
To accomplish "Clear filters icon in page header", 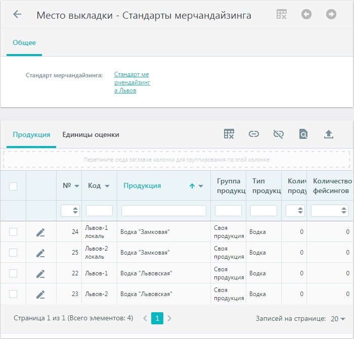I will (282, 14).
